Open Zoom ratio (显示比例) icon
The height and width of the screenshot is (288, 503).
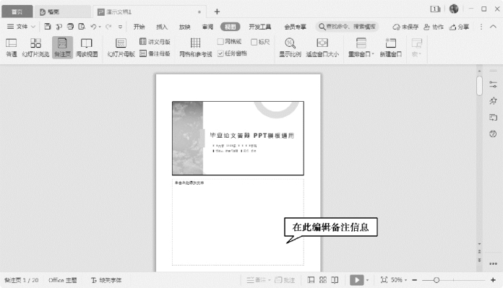[290, 43]
